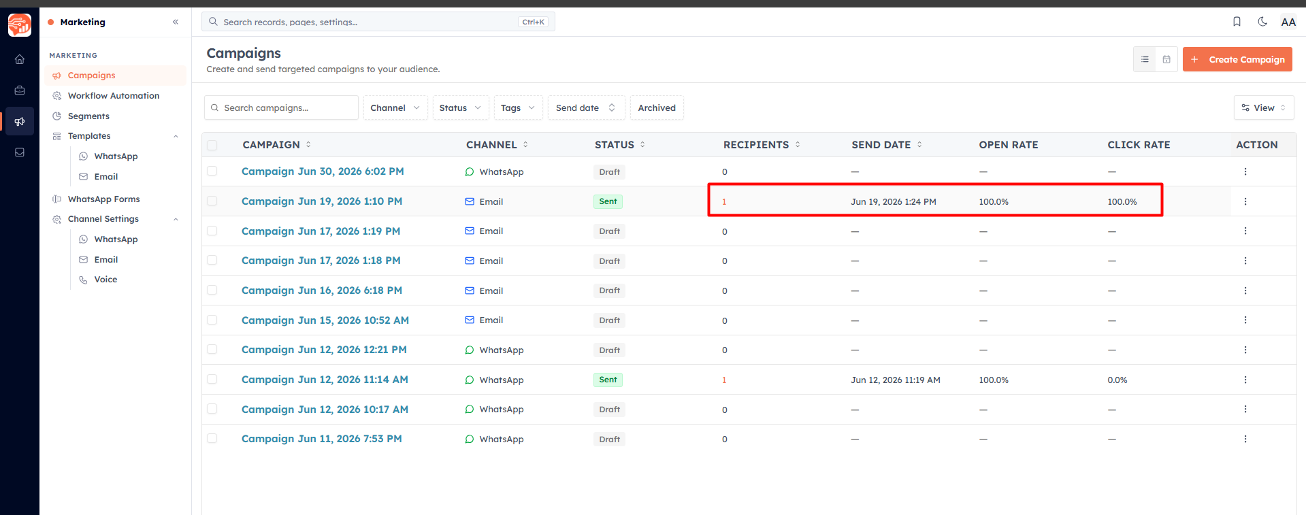Open Campaign Jun 17, 2026 1:19 PM link
1306x515 pixels.
point(321,231)
